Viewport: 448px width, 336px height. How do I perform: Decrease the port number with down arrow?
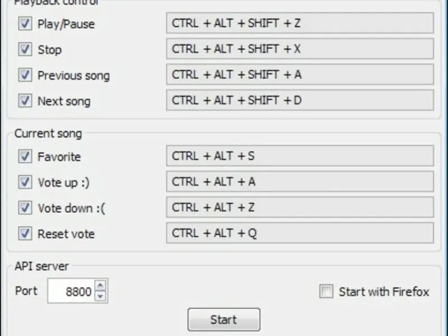tap(101, 297)
